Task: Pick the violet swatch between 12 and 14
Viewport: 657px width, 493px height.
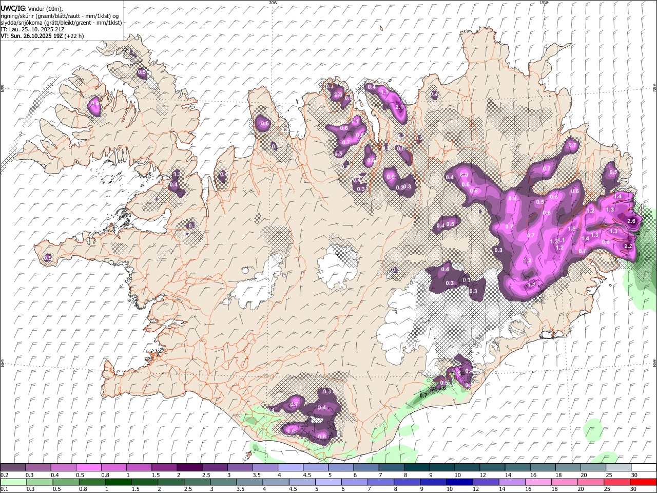Action: tap(485, 482)
